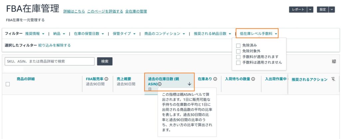Viewport: 341px width, 139px height.
Task: Click the 検索 button
Action: (105, 62)
